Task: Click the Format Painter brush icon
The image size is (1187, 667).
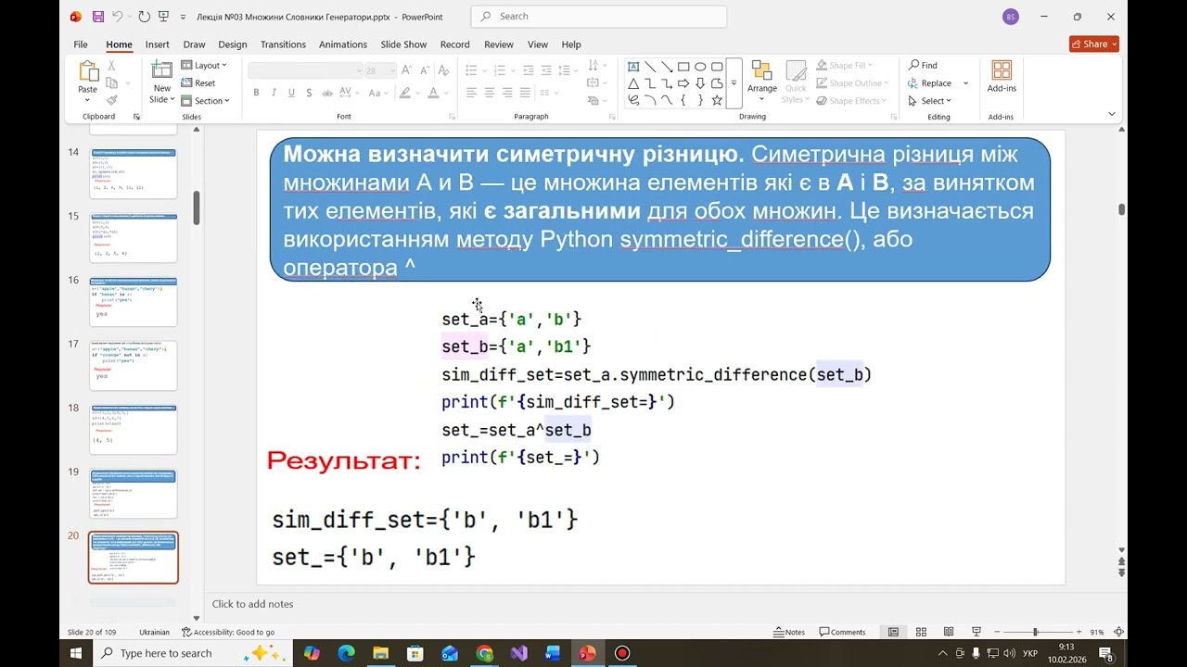Action: pyautogui.click(x=111, y=100)
